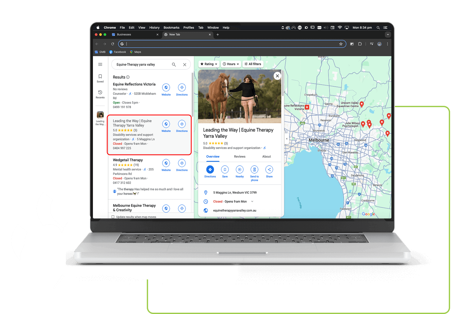This screenshot has width=463, height=314.
Task: Open the Chrome Extensions puzzle icon
Action: [360, 44]
